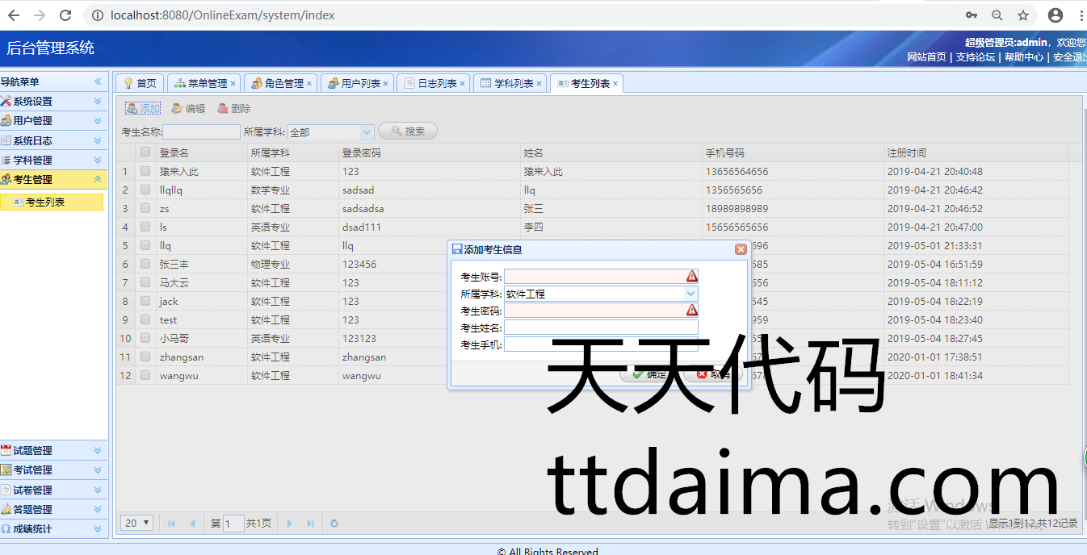The image size is (1087, 555).
Task: Open the 所属学科 dropdown in the dialog
Action: point(690,294)
